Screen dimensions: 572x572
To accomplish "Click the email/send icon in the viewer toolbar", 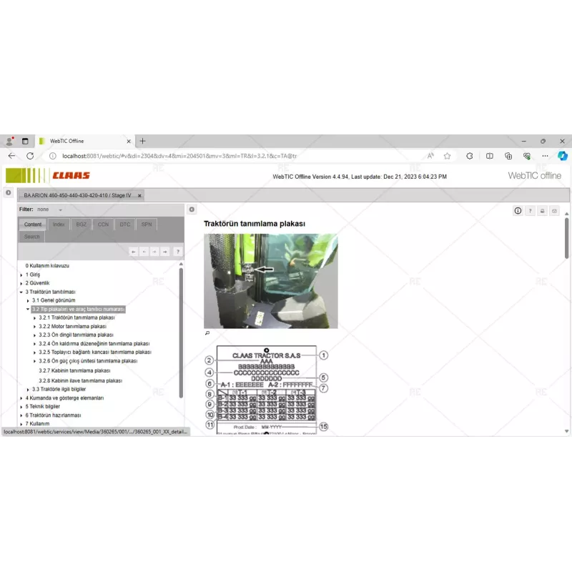I will (555, 210).
